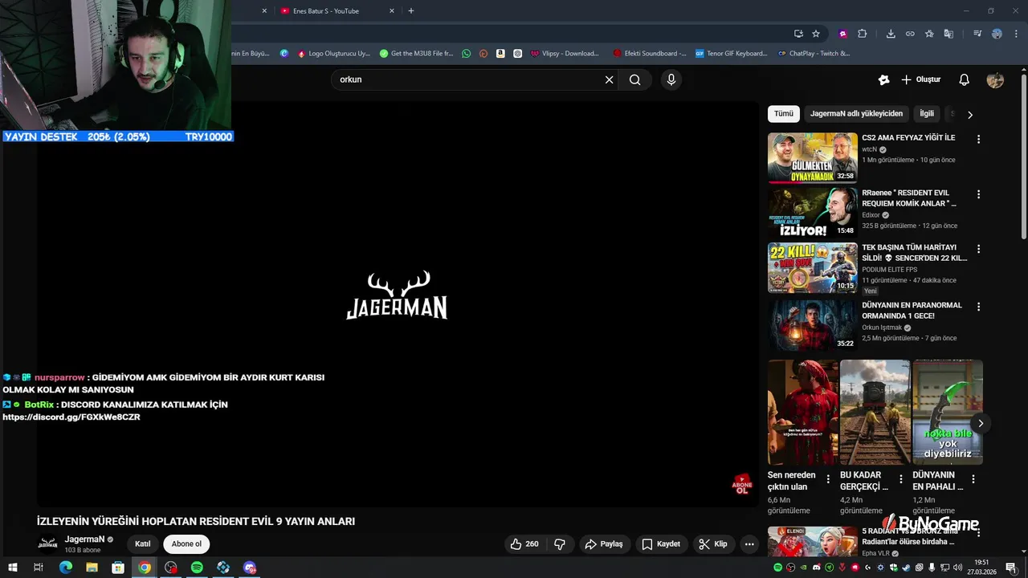Open options for DÜNYANIN EN PAHALI short

973,479
